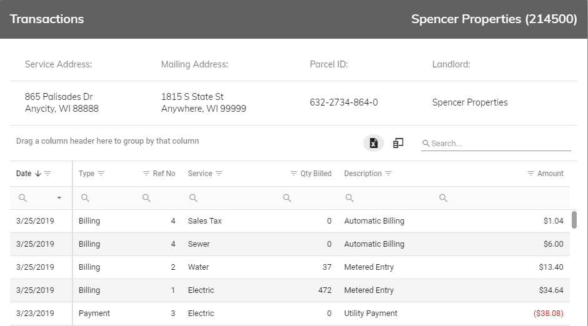This screenshot has width=588, height=326.
Task: Click the grid vertical scrollbar thumb
Action: point(574,220)
